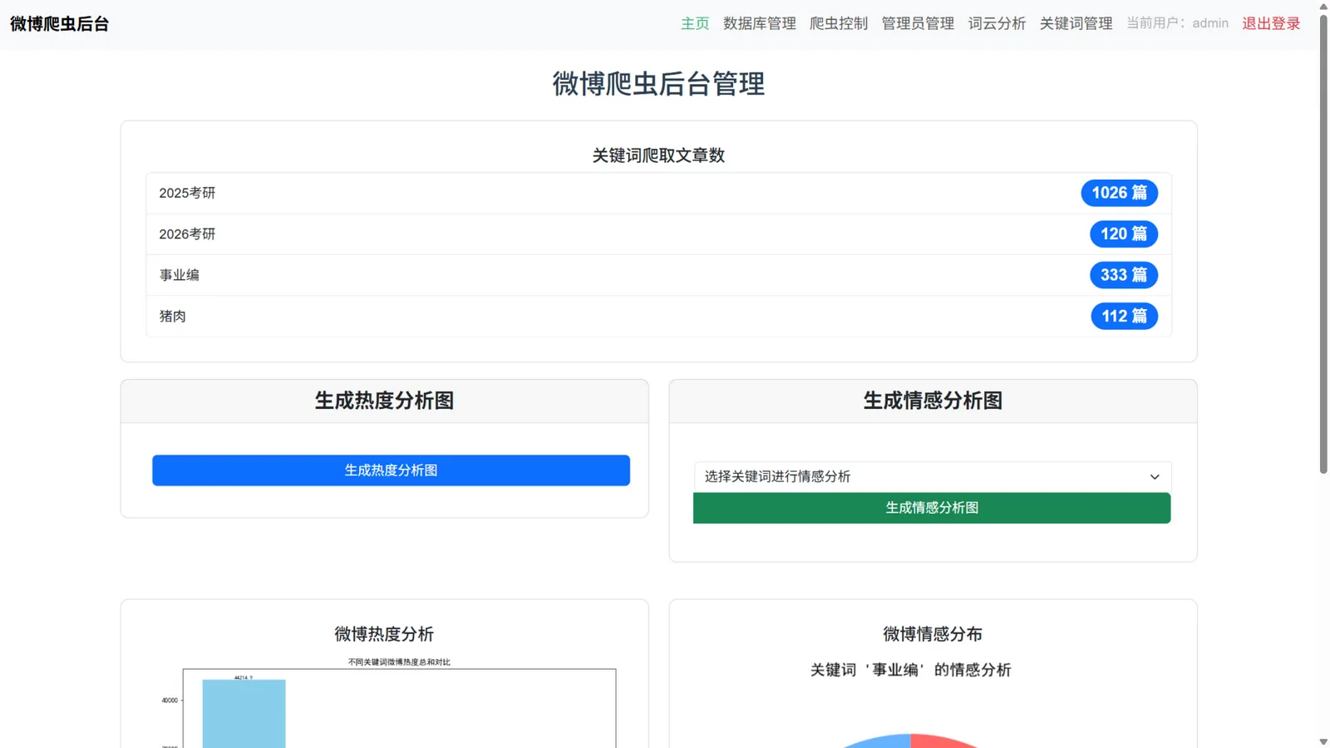Click the 微博情感分布 chart title
This screenshot has width=1330, height=748.
click(933, 634)
